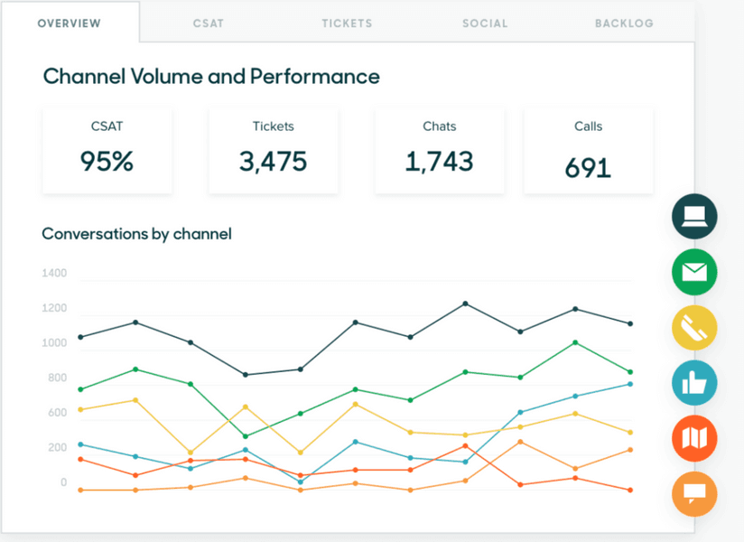Click the Calls 691 stat card

(x=588, y=149)
